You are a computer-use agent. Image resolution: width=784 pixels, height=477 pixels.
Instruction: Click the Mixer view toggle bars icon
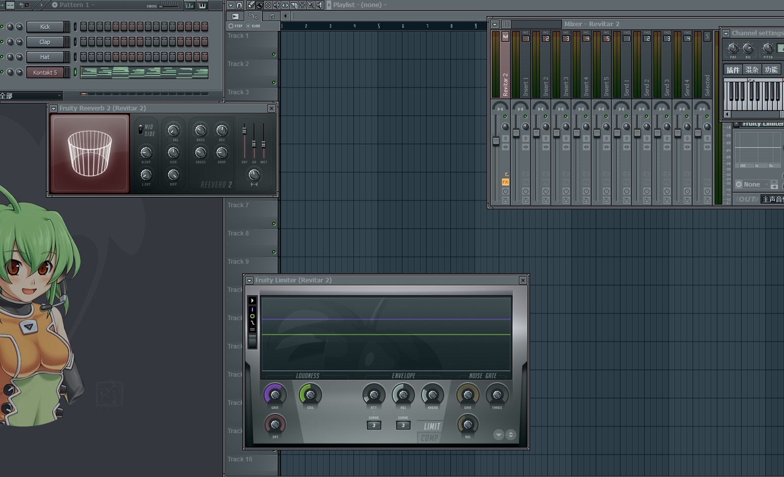tap(506, 24)
